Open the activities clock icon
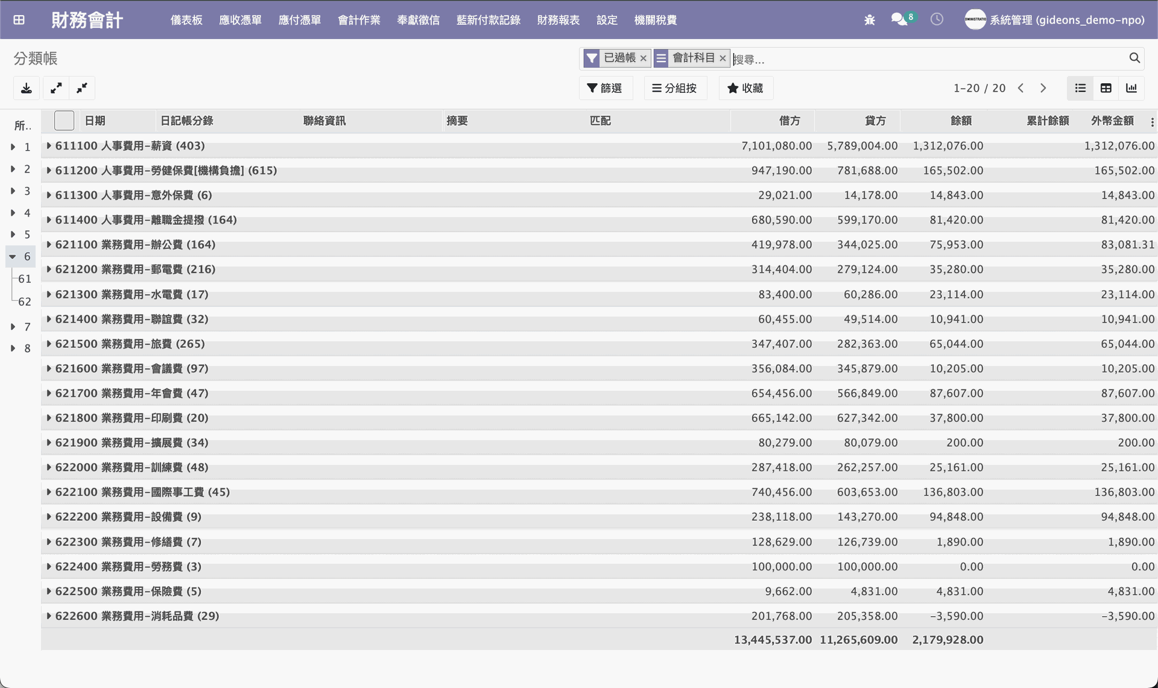The image size is (1158, 688). coord(937,20)
